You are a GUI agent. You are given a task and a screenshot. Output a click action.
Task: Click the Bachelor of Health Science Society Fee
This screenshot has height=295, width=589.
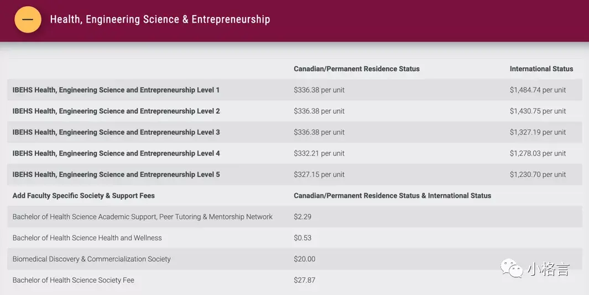click(73, 280)
